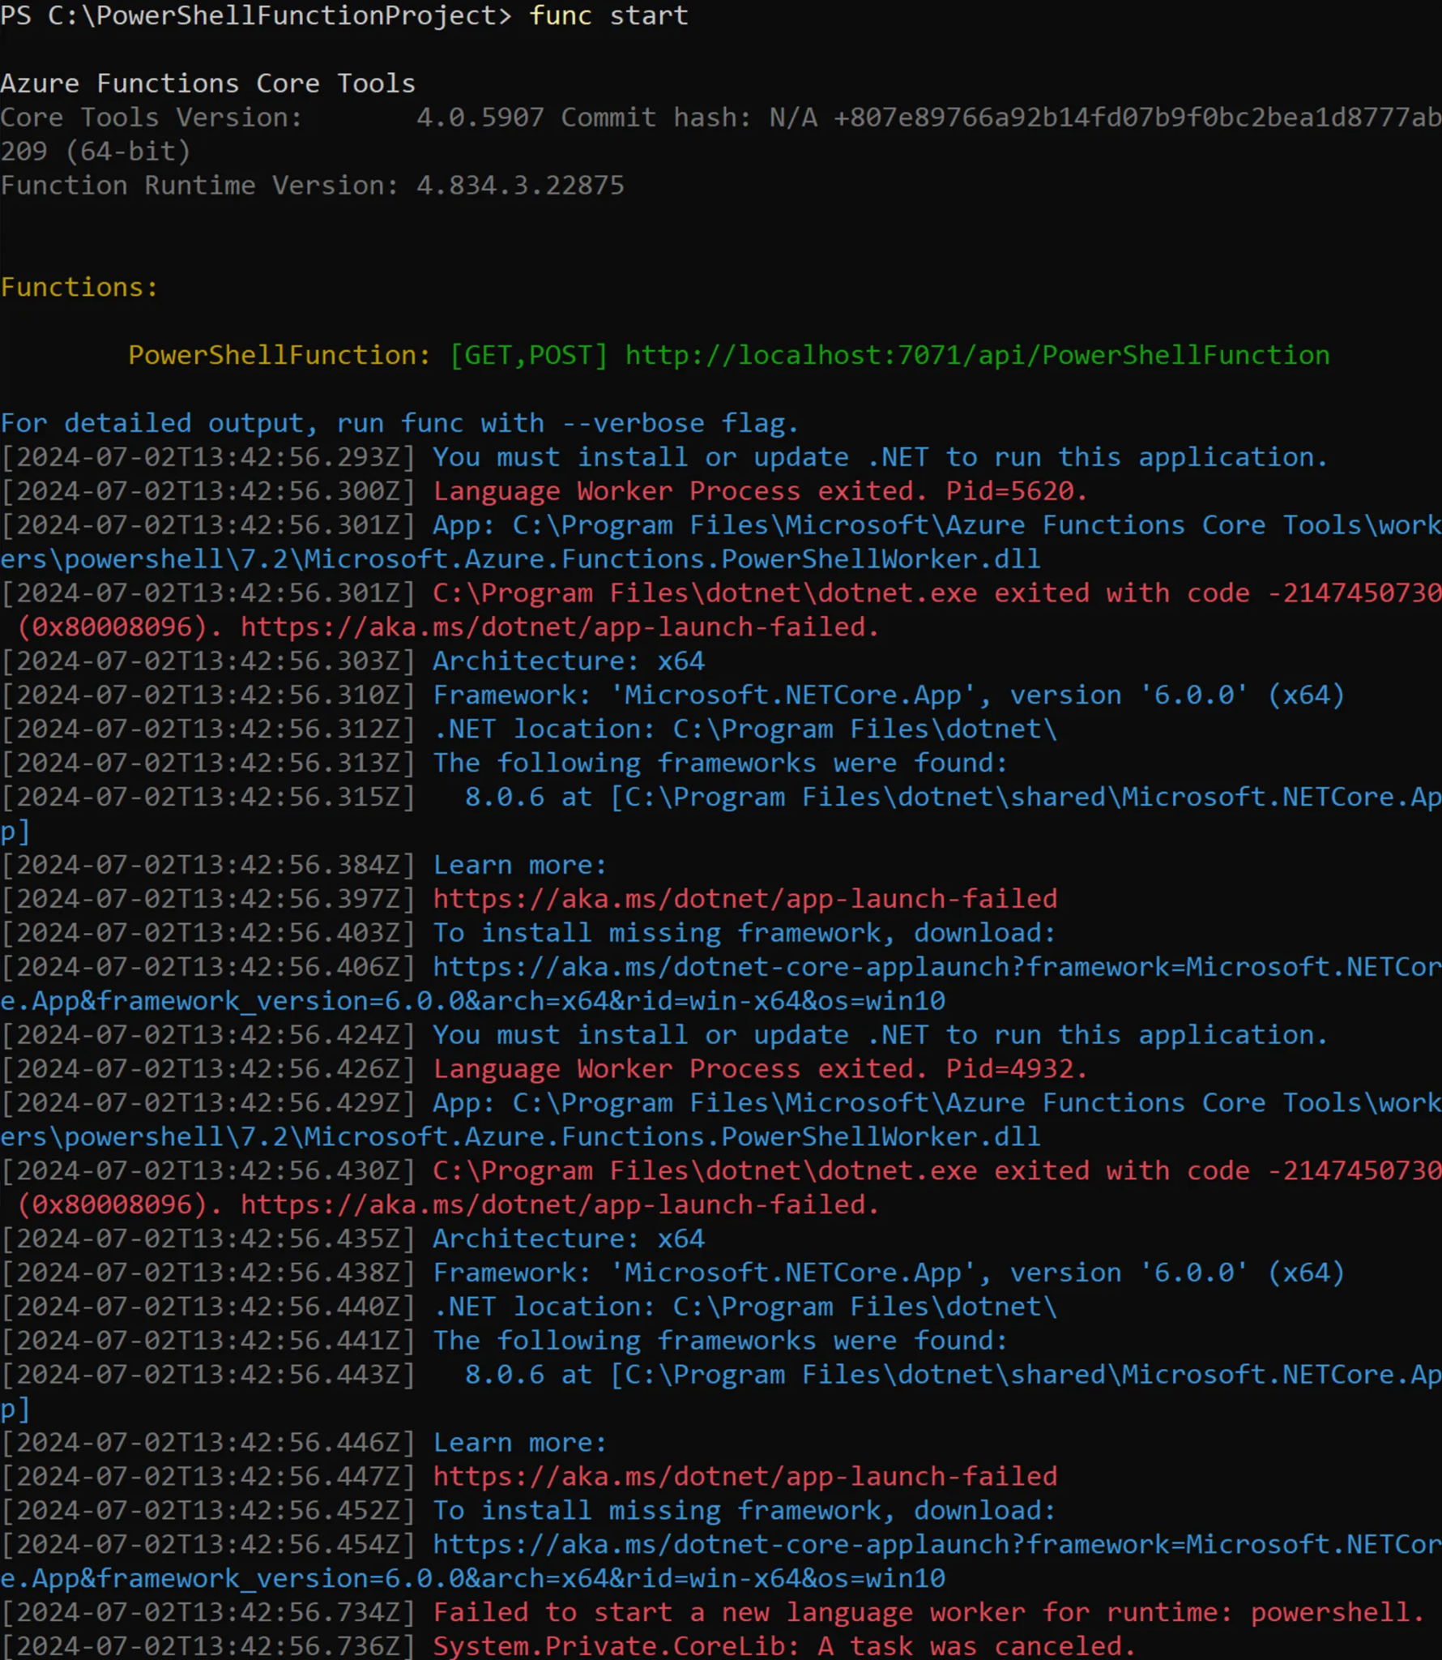Select the PowerShellWorker.dll file path

(518, 558)
